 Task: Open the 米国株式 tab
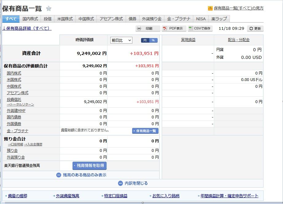[65, 19]
